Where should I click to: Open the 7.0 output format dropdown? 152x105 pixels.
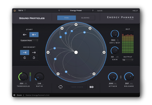coord(128,60)
